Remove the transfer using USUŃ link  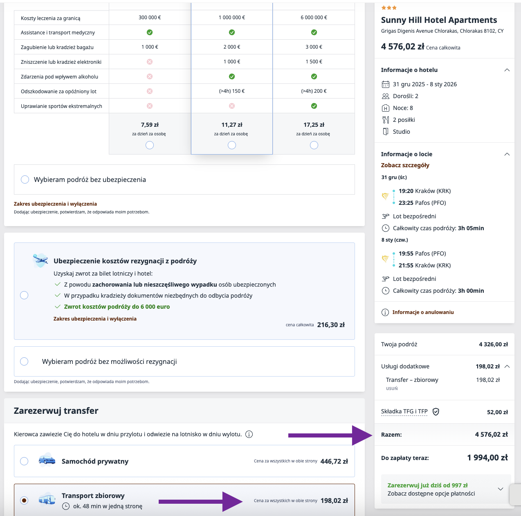coord(391,388)
